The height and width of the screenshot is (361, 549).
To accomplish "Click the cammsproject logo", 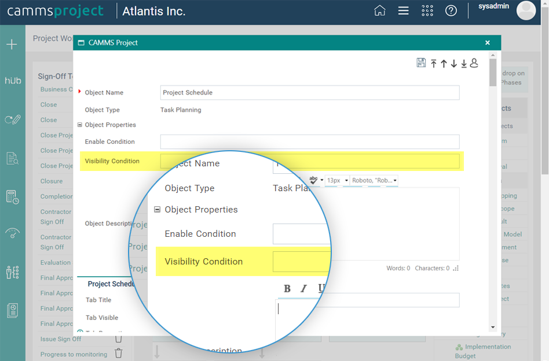I will [56, 11].
